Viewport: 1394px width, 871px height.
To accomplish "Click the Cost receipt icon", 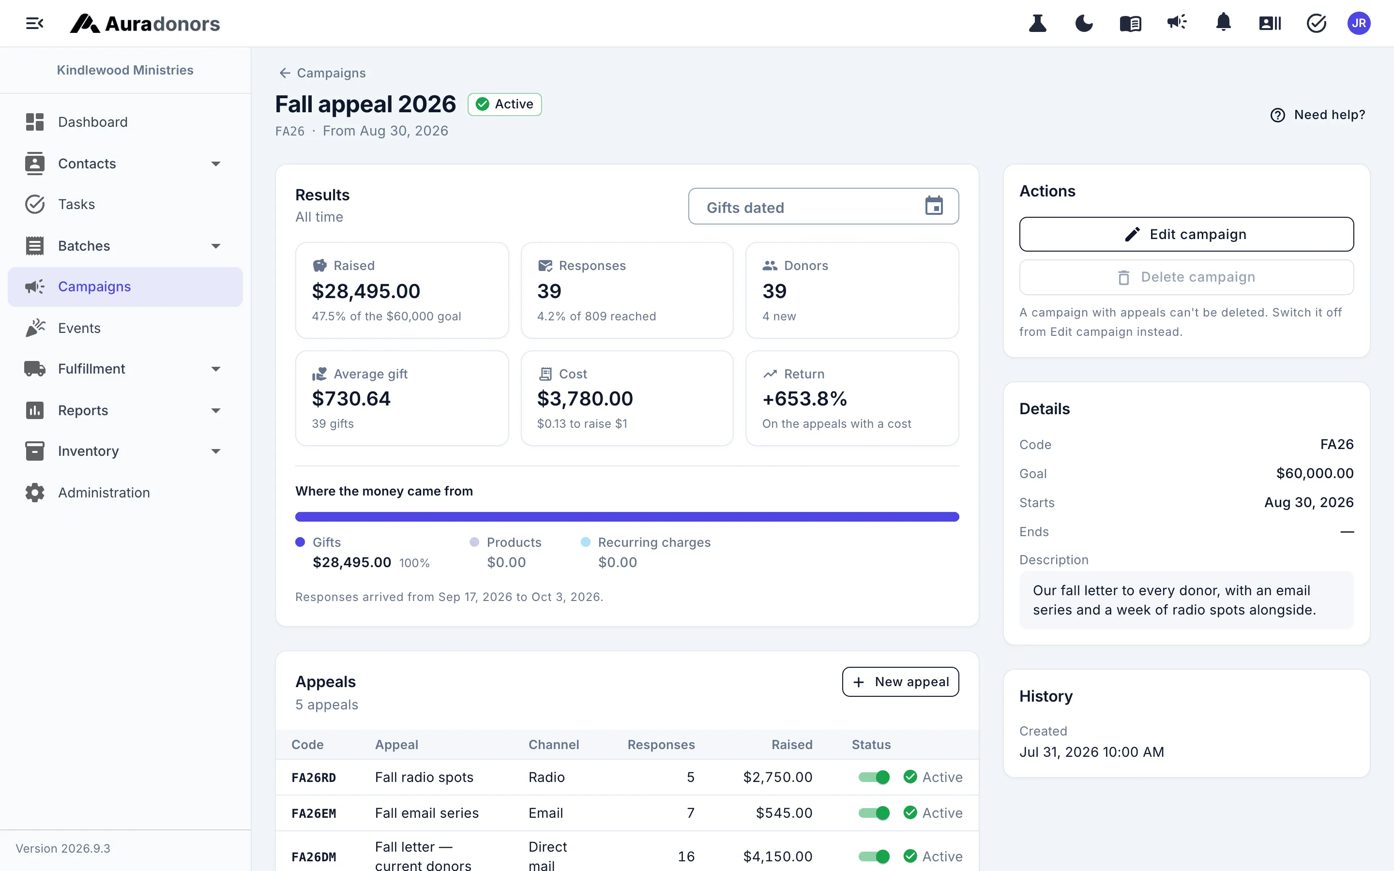I will tap(545, 374).
